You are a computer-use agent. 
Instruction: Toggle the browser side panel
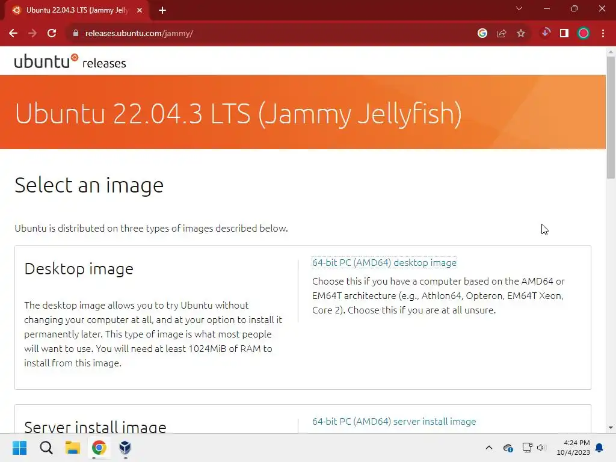[564, 34]
